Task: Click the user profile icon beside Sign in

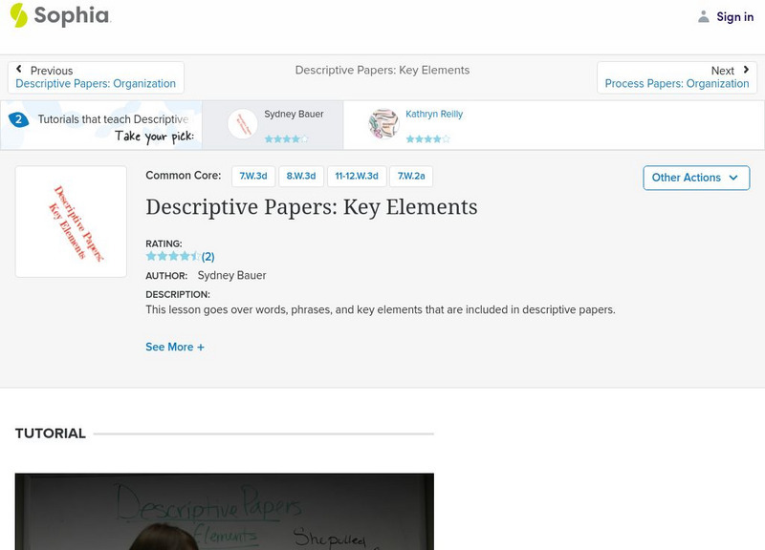Action: [703, 16]
